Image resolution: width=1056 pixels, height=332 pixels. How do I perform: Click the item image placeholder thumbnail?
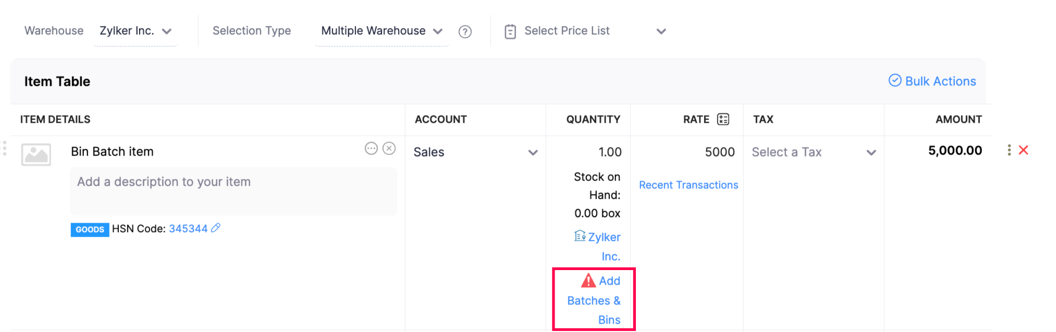coord(36,155)
